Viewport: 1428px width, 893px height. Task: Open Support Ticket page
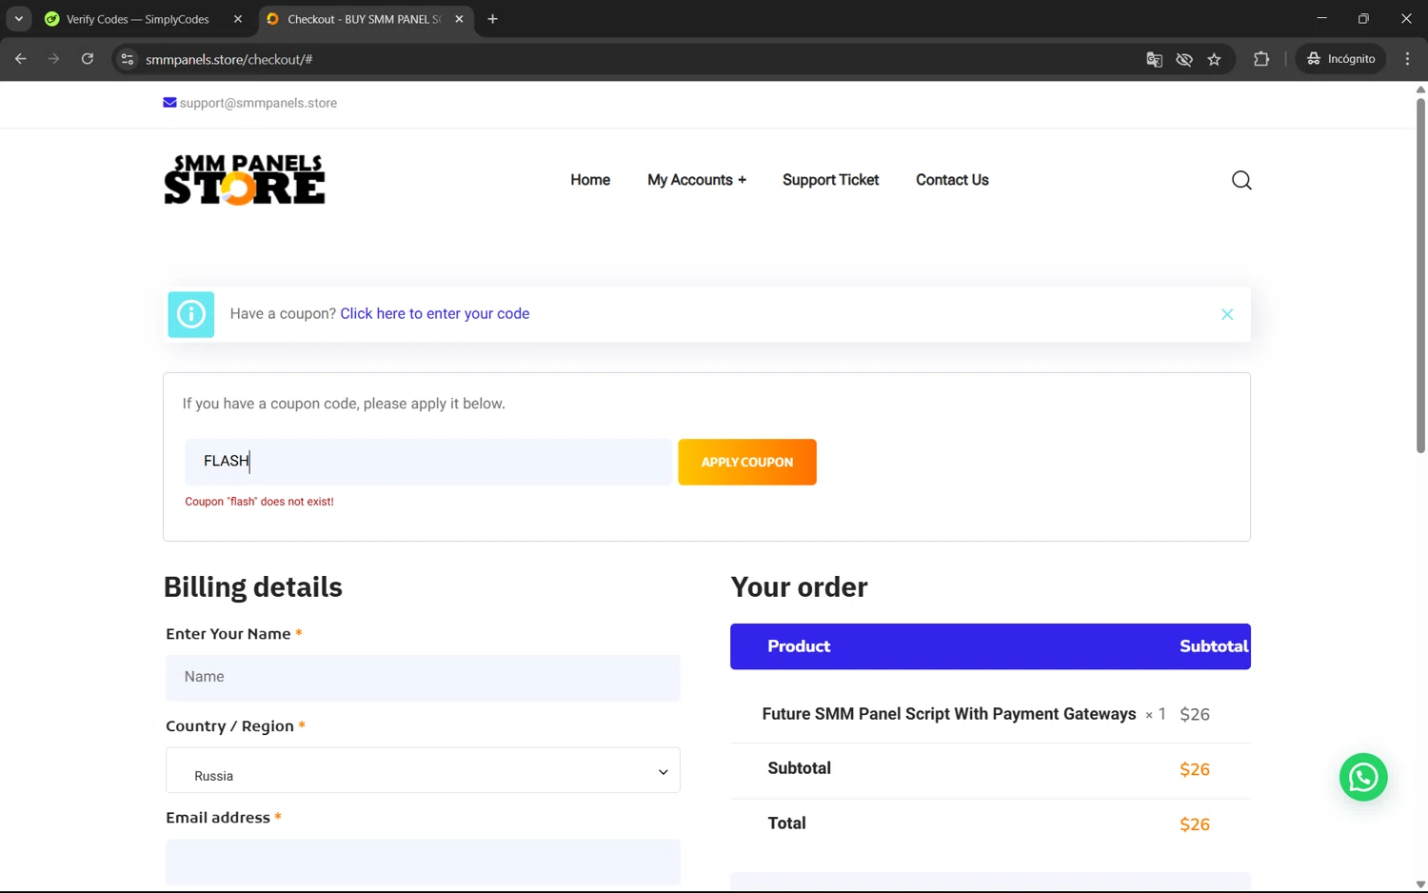click(x=830, y=180)
